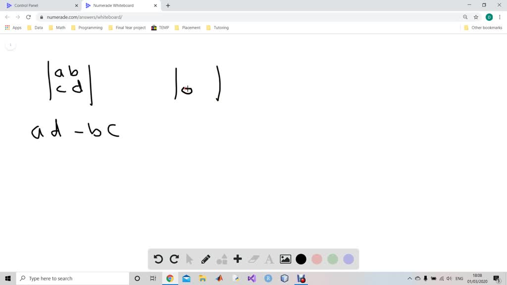The width and height of the screenshot is (507, 285).
Task: Expand hidden icons in the system tray
Action: (410, 278)
